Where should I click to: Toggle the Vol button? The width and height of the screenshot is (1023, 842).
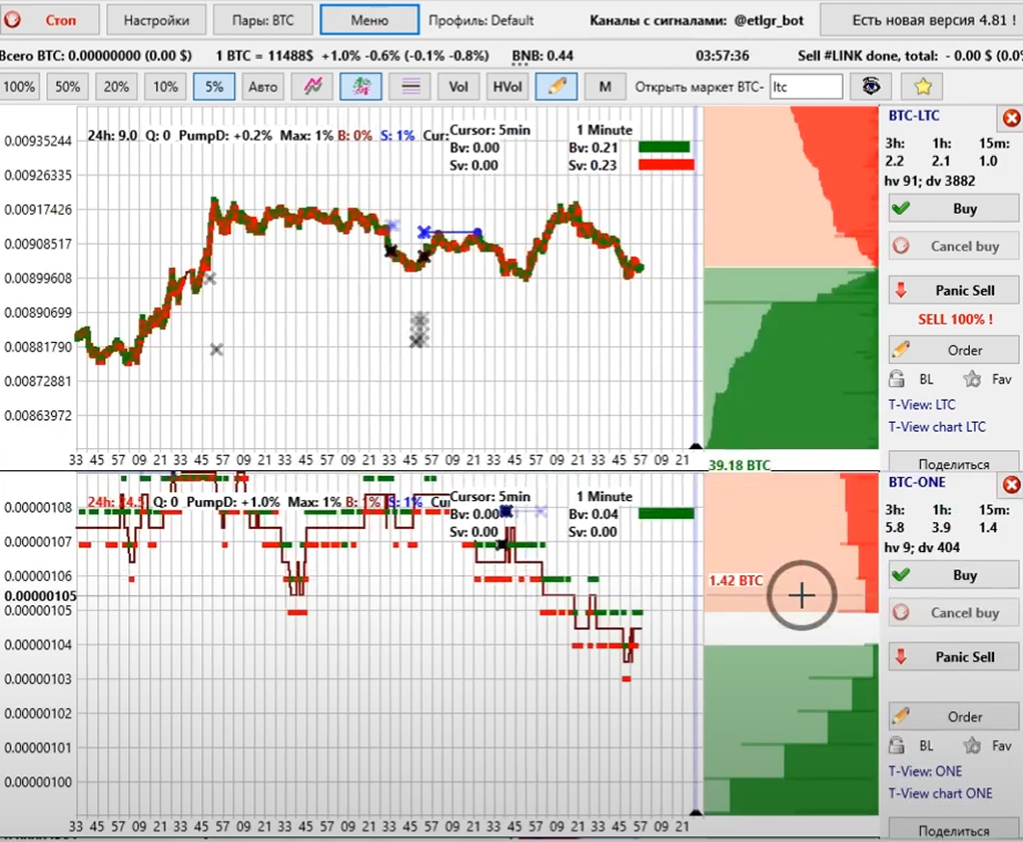coord(459,87)
